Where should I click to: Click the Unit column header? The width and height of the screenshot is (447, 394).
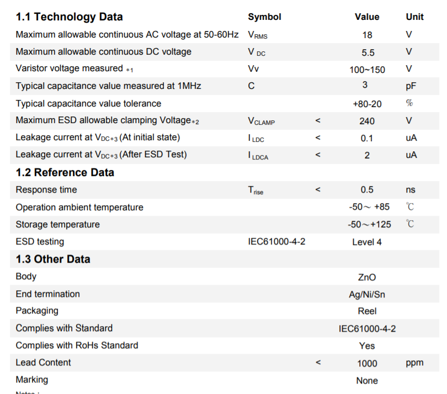[x=414, y=17]
